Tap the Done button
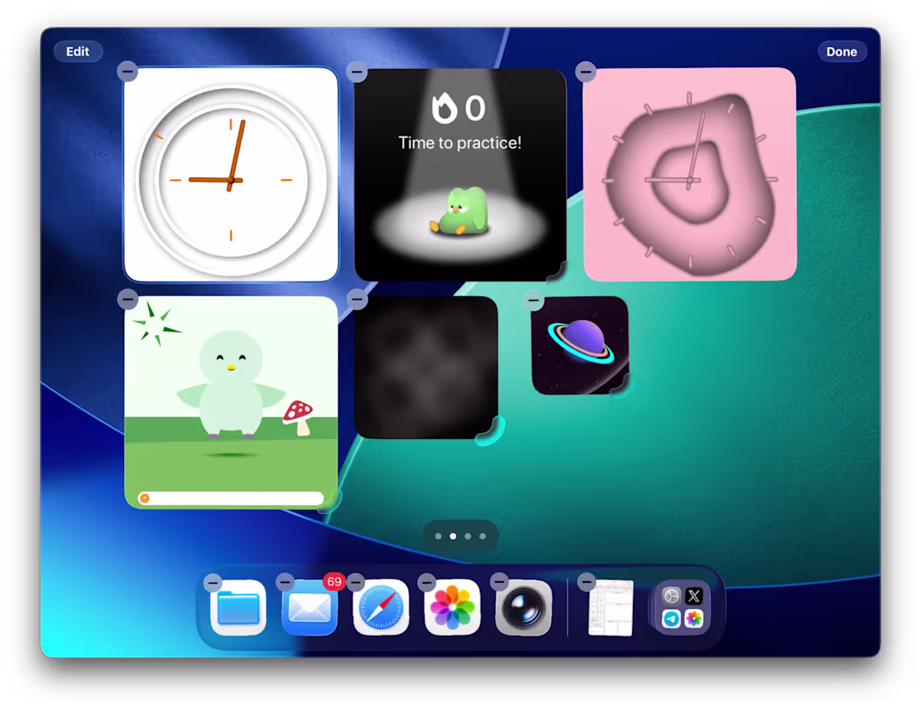This screenshot has height=711, width=921. pos(841,52)
